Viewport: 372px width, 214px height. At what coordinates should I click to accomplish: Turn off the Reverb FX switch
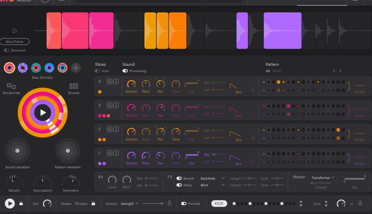[179, 179]
